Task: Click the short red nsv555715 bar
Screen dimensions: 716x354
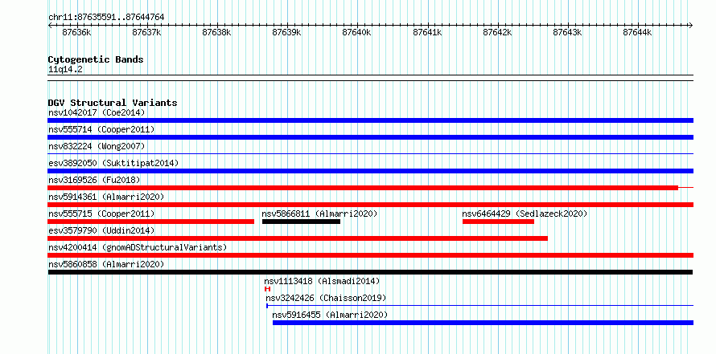Action: [150, 222]
